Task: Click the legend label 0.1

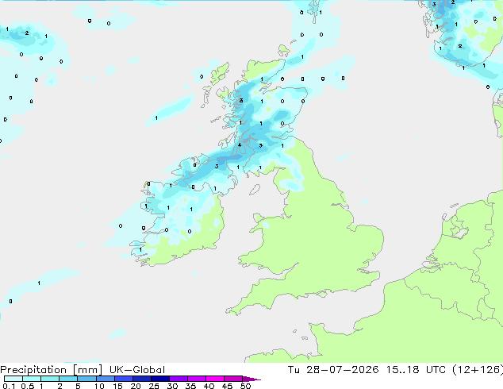Action: 9,386
